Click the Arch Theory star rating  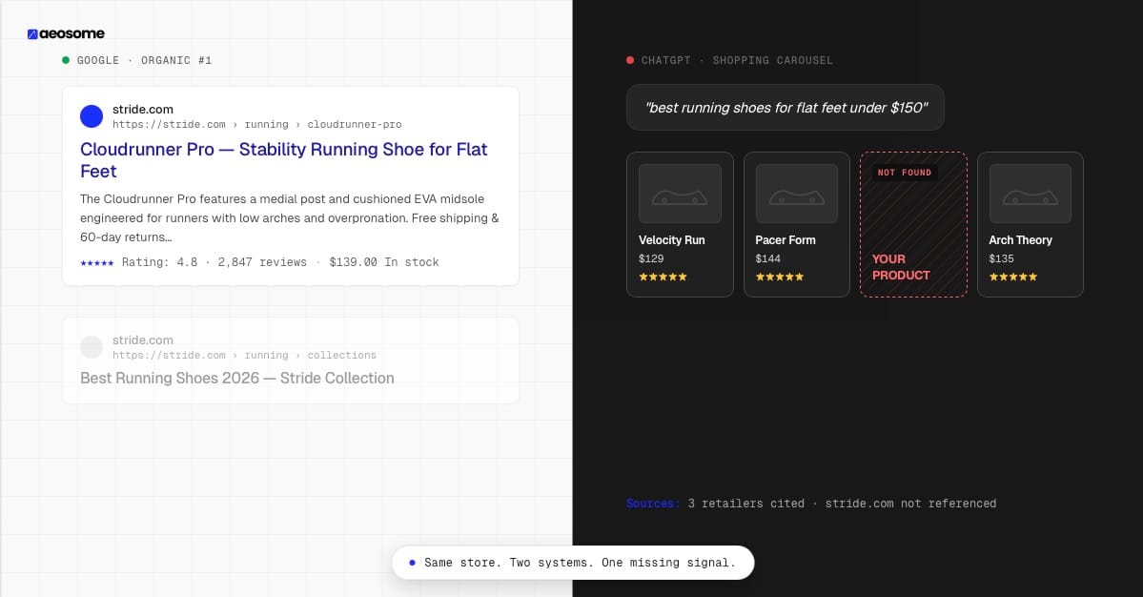click(x=1013, y=277)
